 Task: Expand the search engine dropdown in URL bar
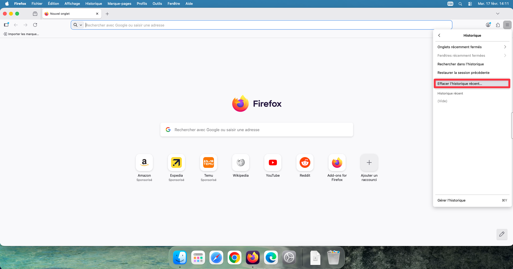[x=78, y=25]
